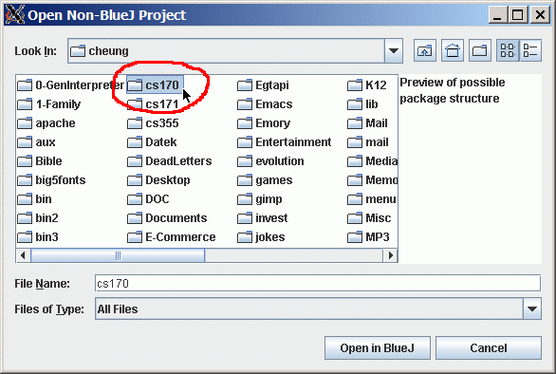
Task: Click the All Files type combo box
Action: (318, 309)
